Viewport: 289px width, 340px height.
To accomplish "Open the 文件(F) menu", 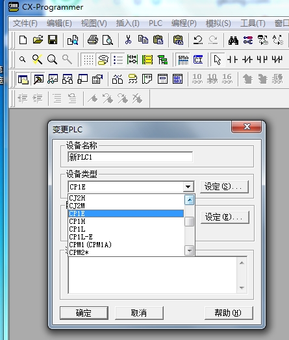I will pos(25,23).
